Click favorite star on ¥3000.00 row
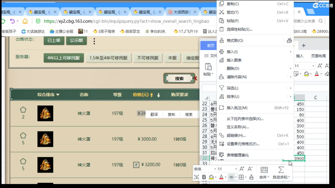 (23, 136)
